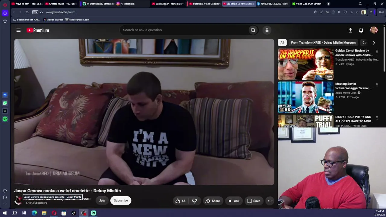This screenshot has width=386, height=217.
Task: Open 'DIDDY TRIAL: PUFFY AND ALL OF US' title
Action: coord(354,119)
